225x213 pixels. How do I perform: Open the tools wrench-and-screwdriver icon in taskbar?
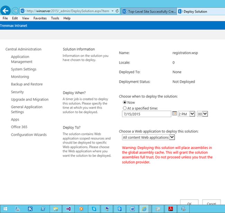tap(30, 209)
